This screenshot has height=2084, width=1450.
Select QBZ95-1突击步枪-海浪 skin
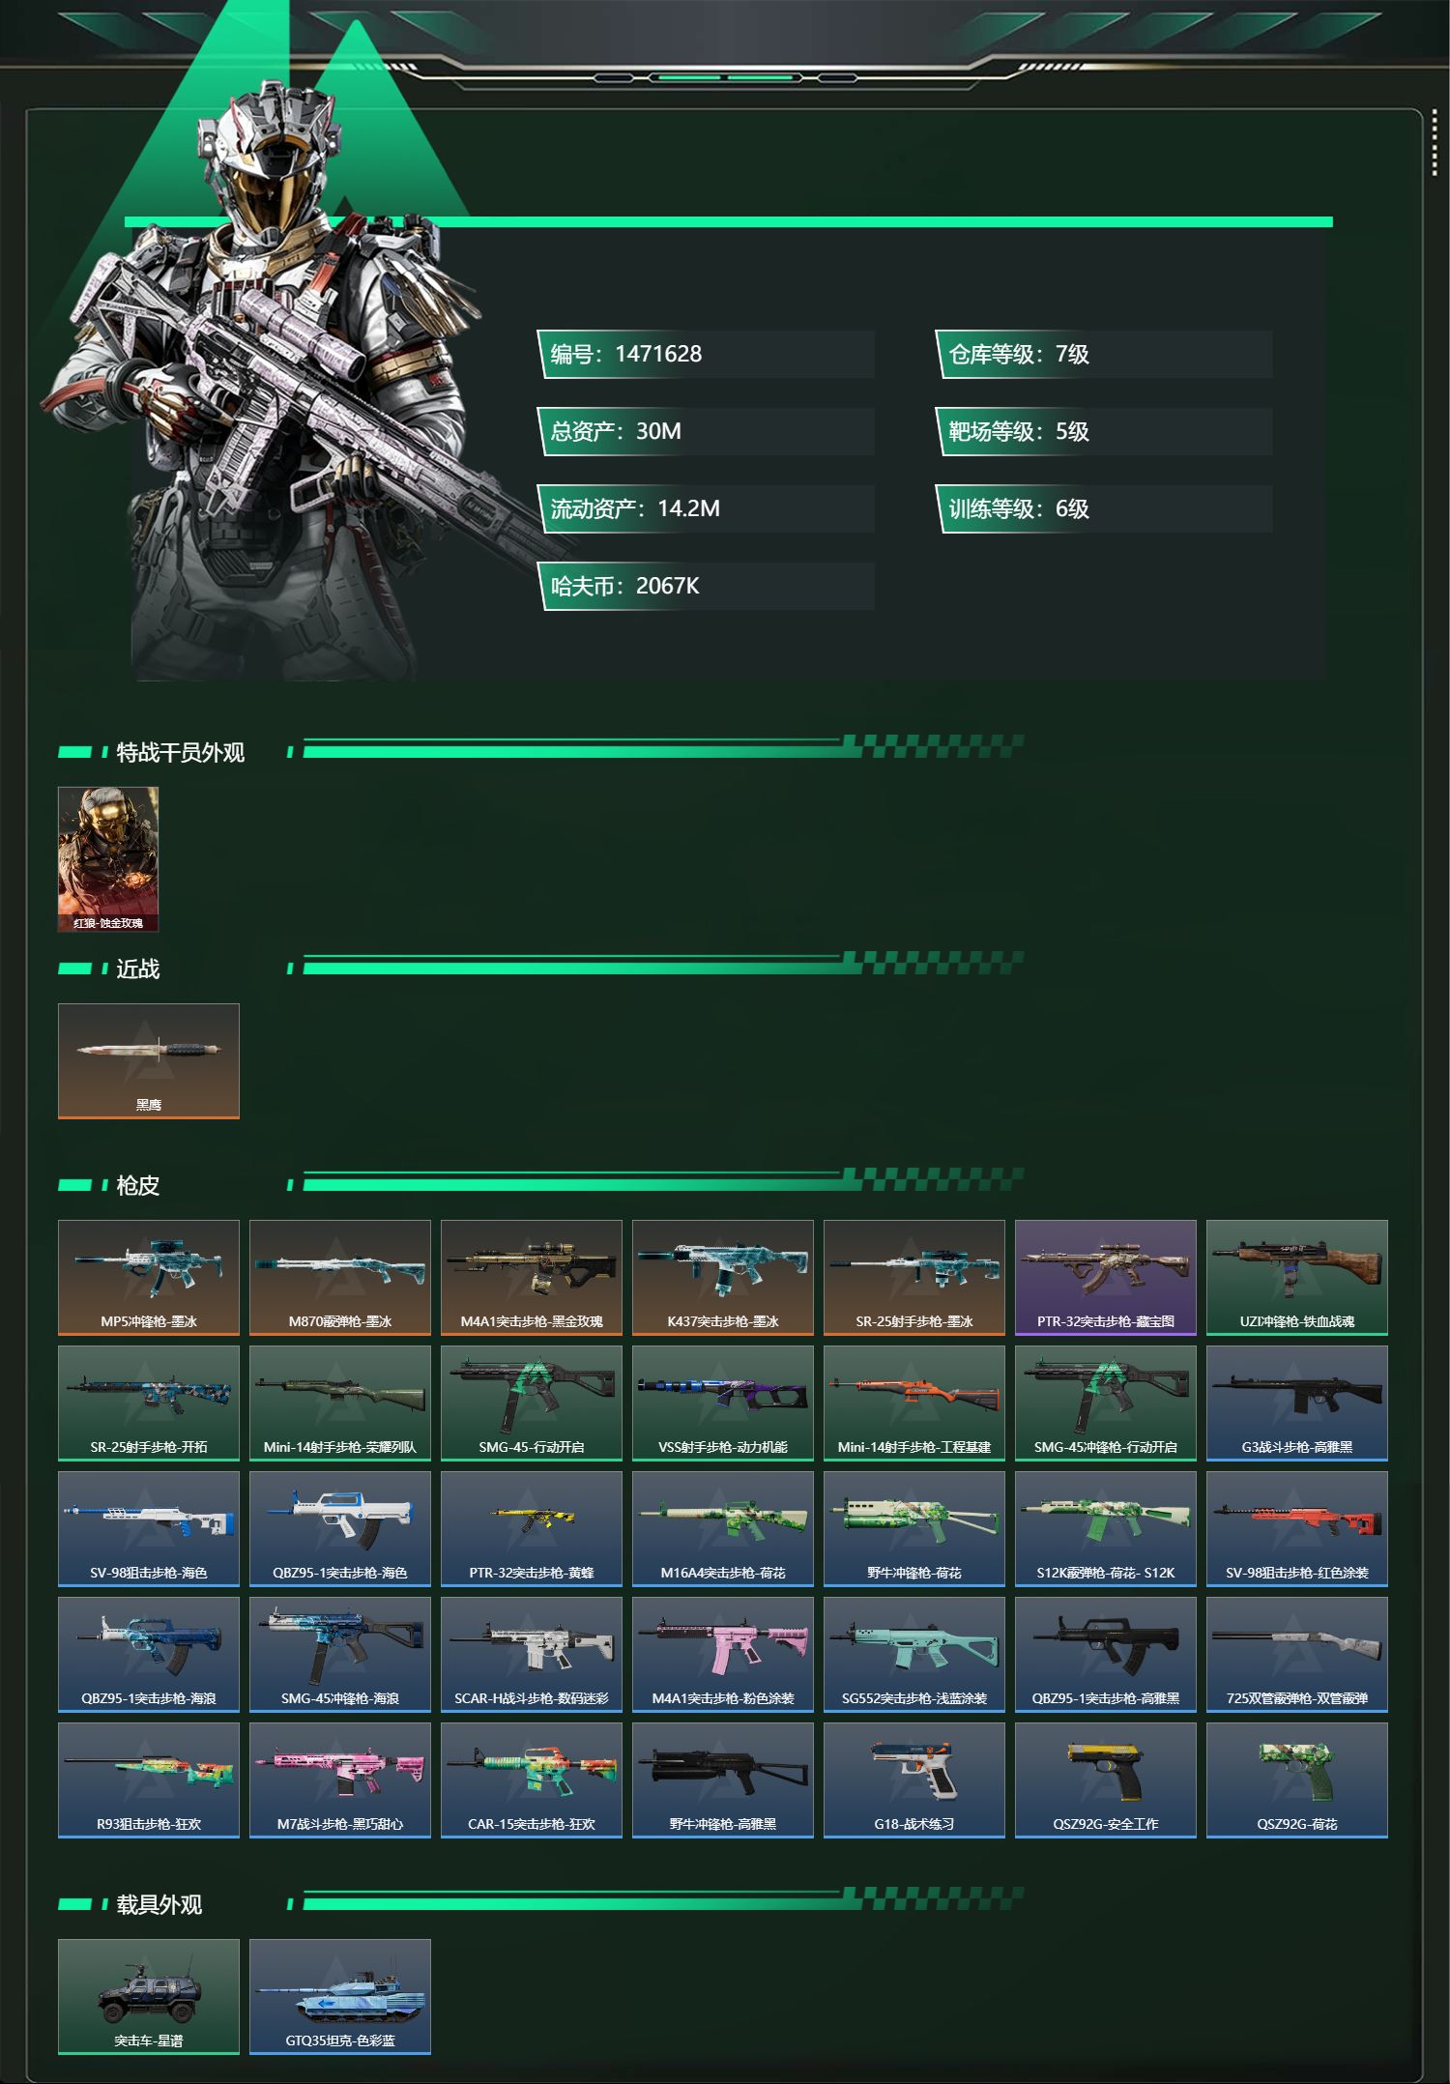pos(149,1655)
